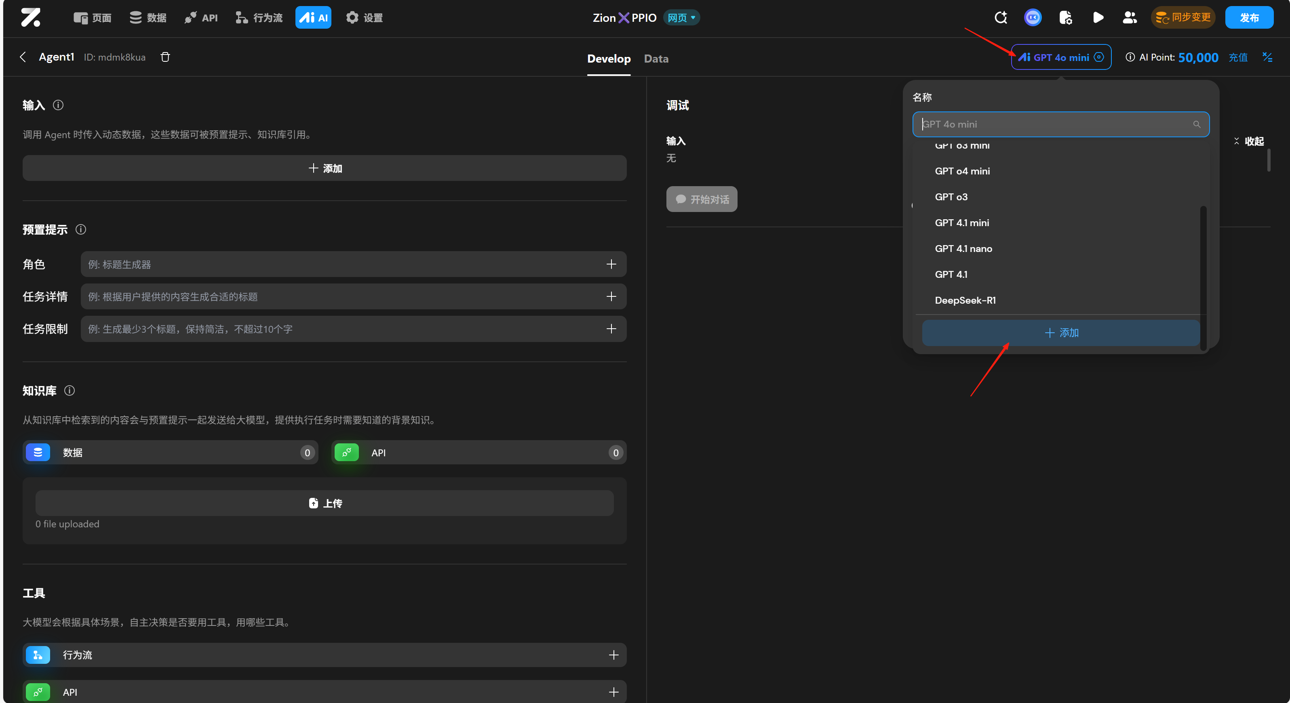Open the collaborators people icon
Image resolution: width=1290 pixels, height=703 pixels.
click(x=1130, y=17)
